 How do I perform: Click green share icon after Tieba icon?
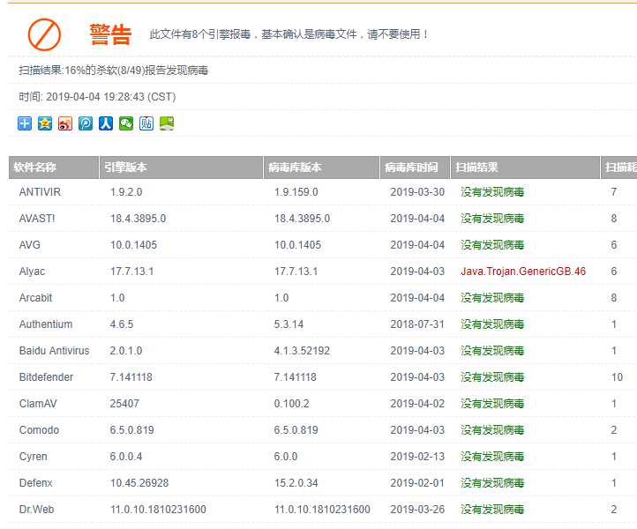167,123
